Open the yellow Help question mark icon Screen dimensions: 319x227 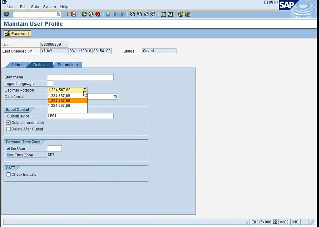click(x=181, y=14)
